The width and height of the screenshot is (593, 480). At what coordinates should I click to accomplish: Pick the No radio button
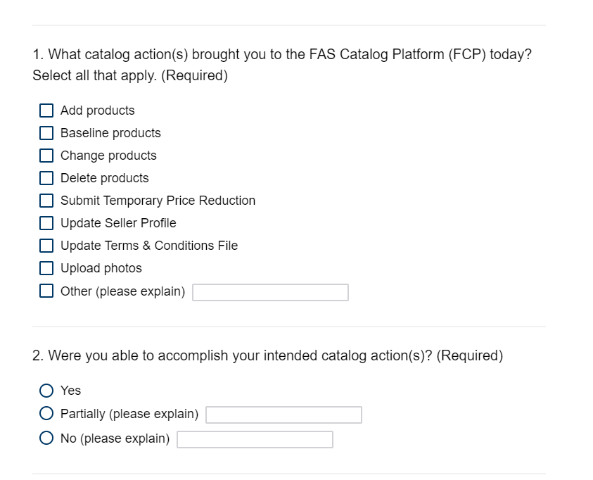(x=46, y=438)
